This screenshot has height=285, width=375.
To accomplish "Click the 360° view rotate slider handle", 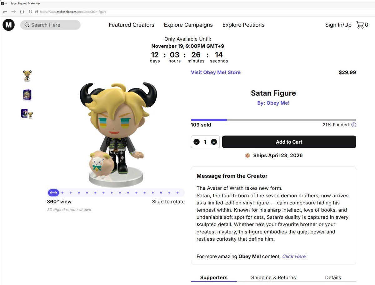I will (53, 192).
